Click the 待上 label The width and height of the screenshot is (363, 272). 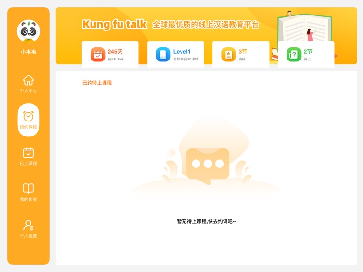(x=307, y=59)
